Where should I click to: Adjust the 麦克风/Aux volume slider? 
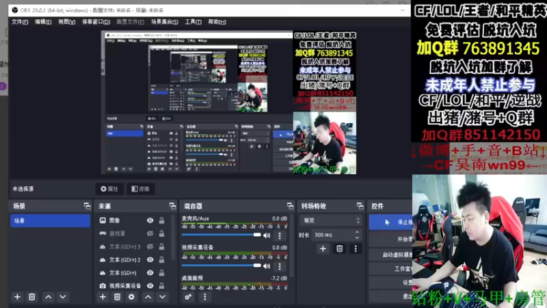(221, 235)
